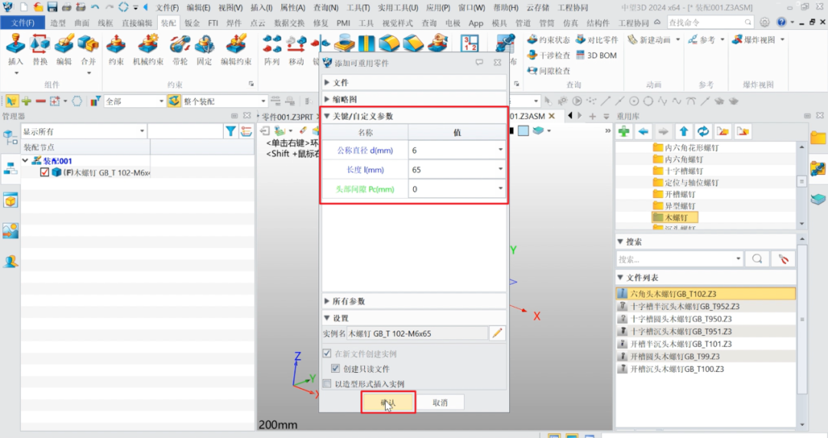Open the 3D BOM tool

coord(596,55)
